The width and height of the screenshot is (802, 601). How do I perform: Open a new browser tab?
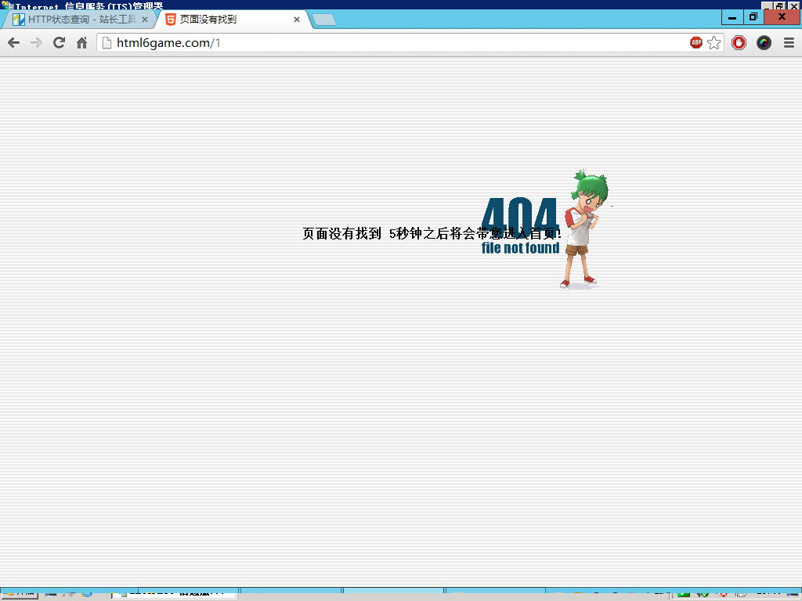[324, 20]
